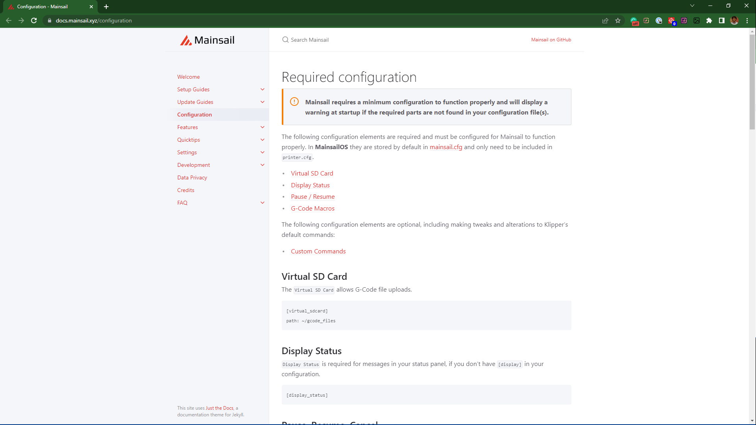Open the Chrome profile avatar
Image resolution: width=756 pixels, height=425 pixels.
(x=734, y=20)
